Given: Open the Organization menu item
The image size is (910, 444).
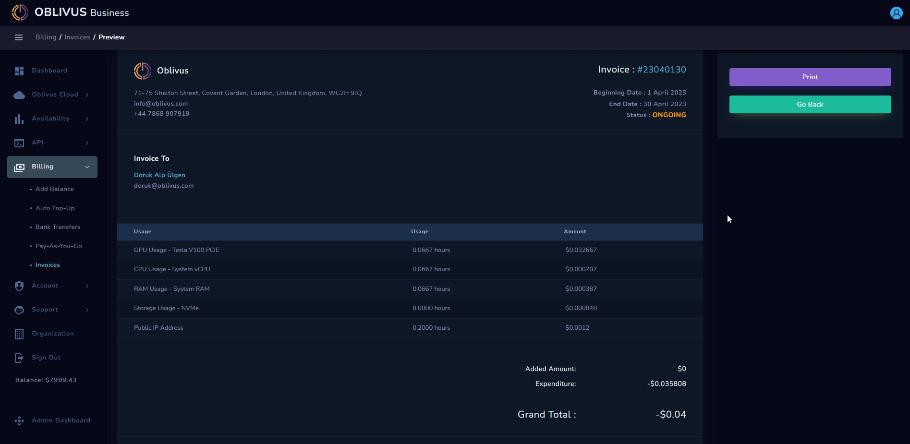Looking at the screenshot, I should pos(53,334).
